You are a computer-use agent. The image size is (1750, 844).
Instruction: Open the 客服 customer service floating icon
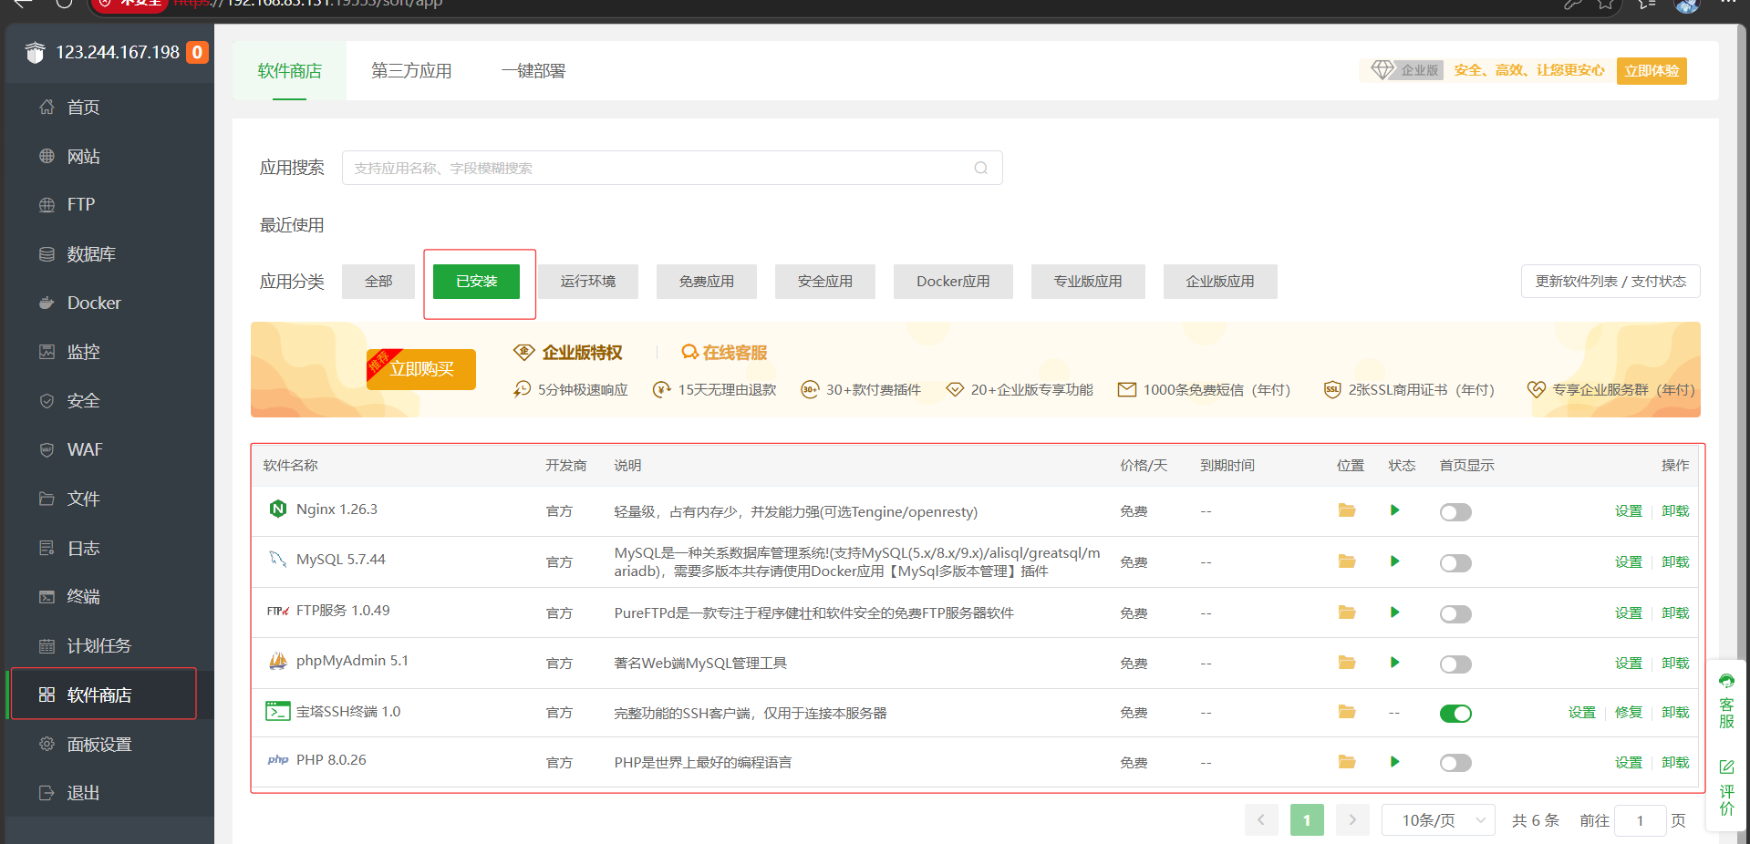coord(1726,701)
